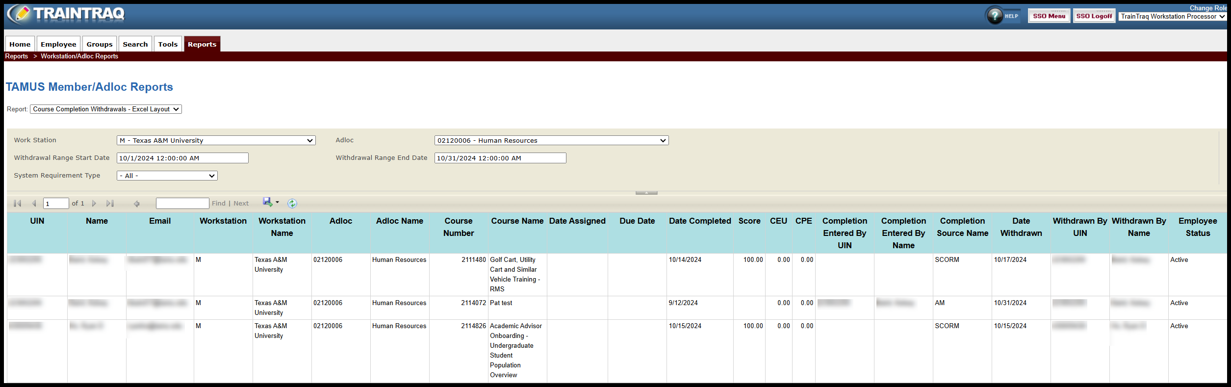Open the Change Role dropdown

pyautogui.click(x=1172, y=17)
